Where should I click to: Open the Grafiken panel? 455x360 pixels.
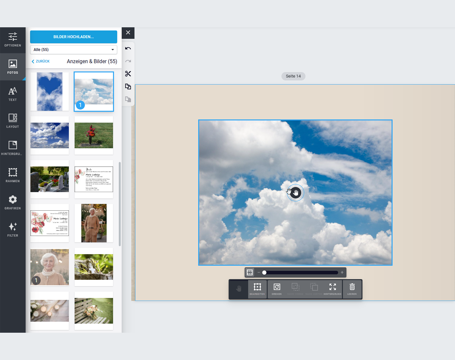pyautogui.click(x=13, y=203)
